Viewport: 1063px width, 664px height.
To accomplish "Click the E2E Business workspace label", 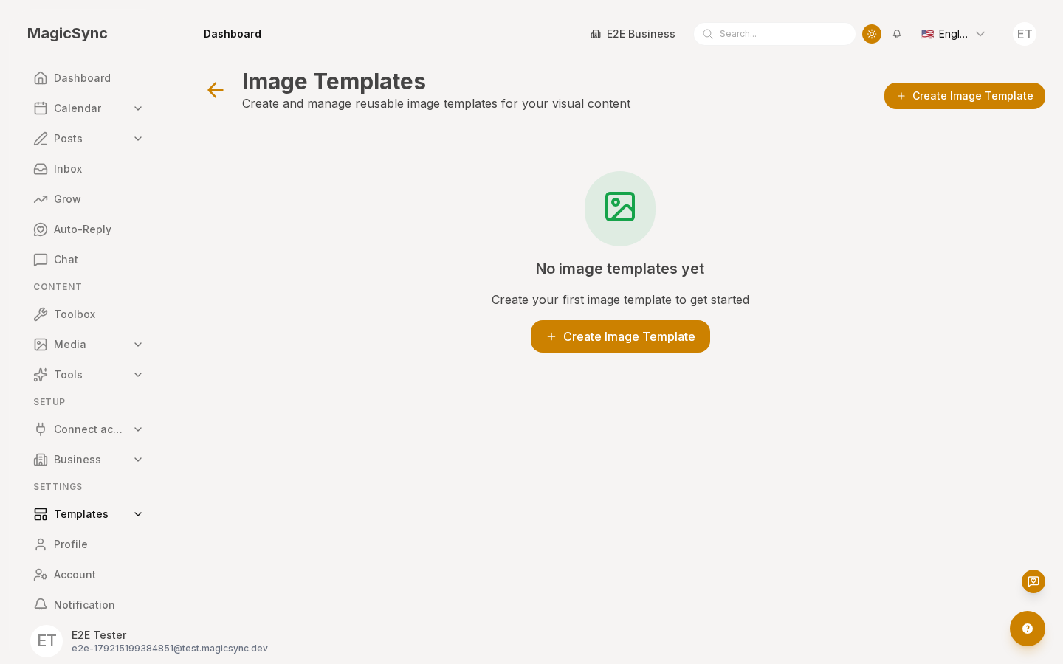I will pyautogui.click(x=641, y=34).
